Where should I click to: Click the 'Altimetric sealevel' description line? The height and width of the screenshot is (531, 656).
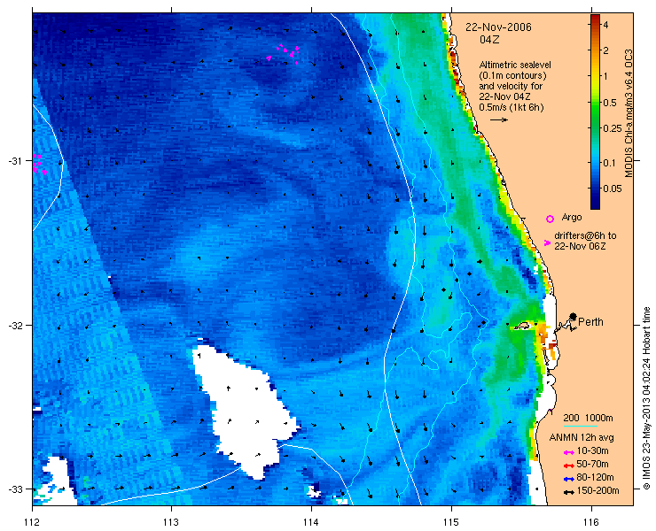515,65
